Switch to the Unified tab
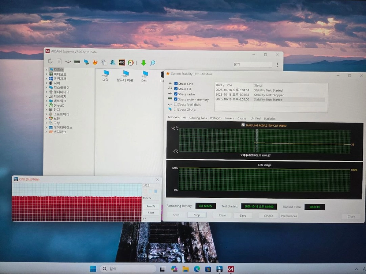The image size is (366, 274). pyautogui.click(x=255, y=118)
